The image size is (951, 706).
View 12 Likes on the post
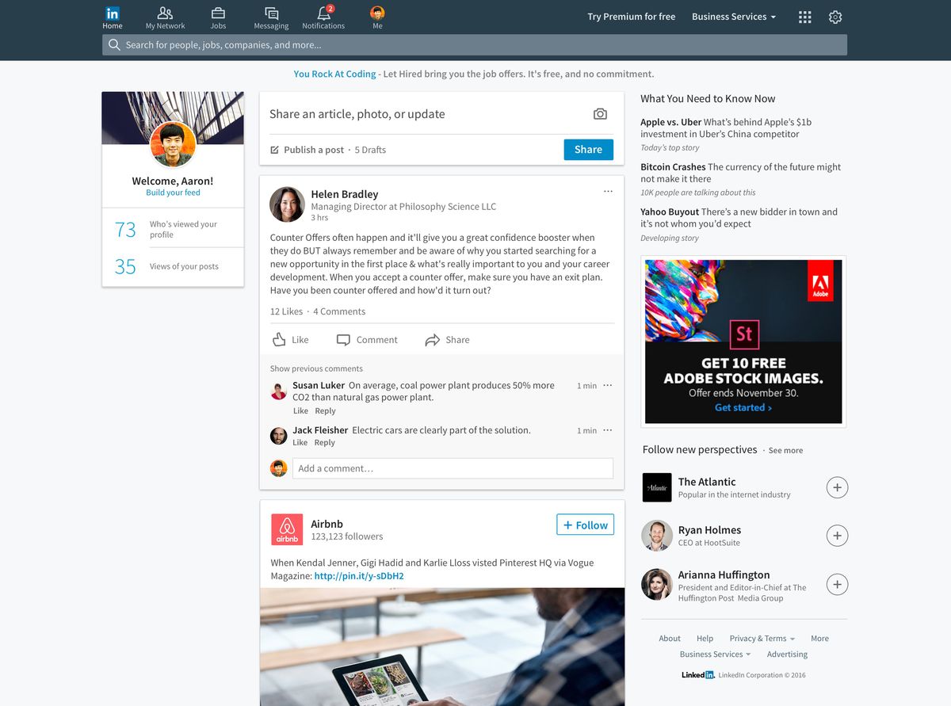tap(286, 311)
